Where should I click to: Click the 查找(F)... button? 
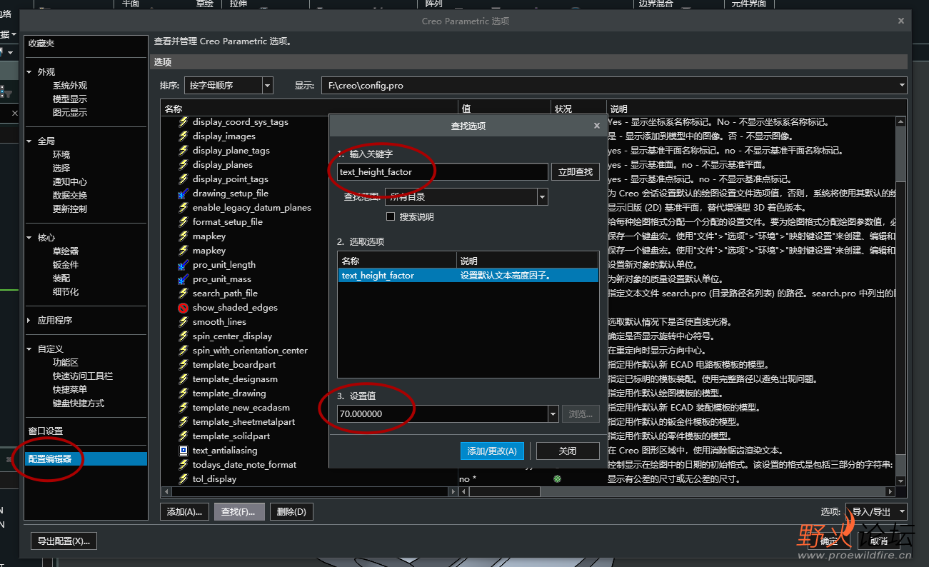239,511
